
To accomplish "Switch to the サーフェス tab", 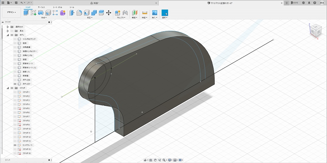I will pyautogui.click(x=42, y=7).
